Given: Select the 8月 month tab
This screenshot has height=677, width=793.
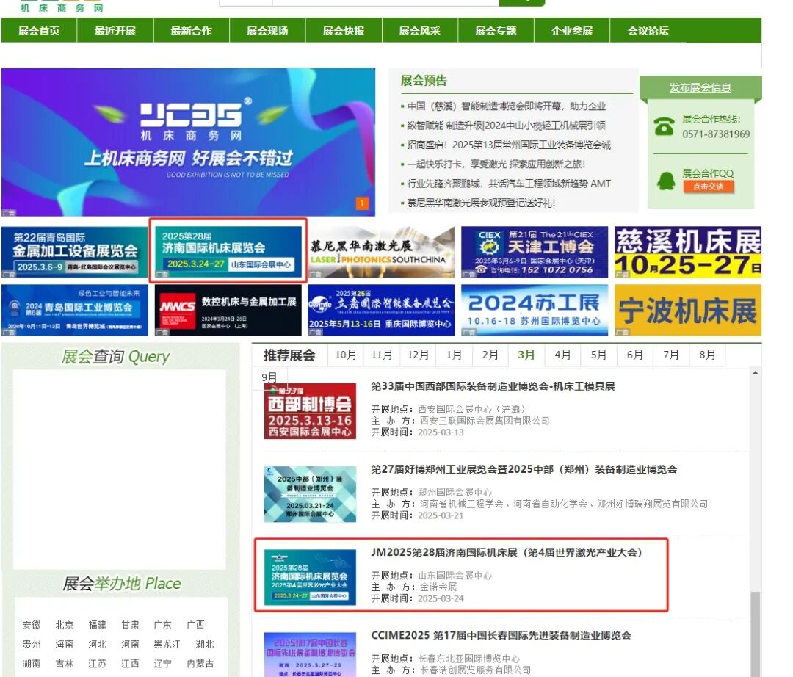Looking at the screenshot, I should 707,355.
